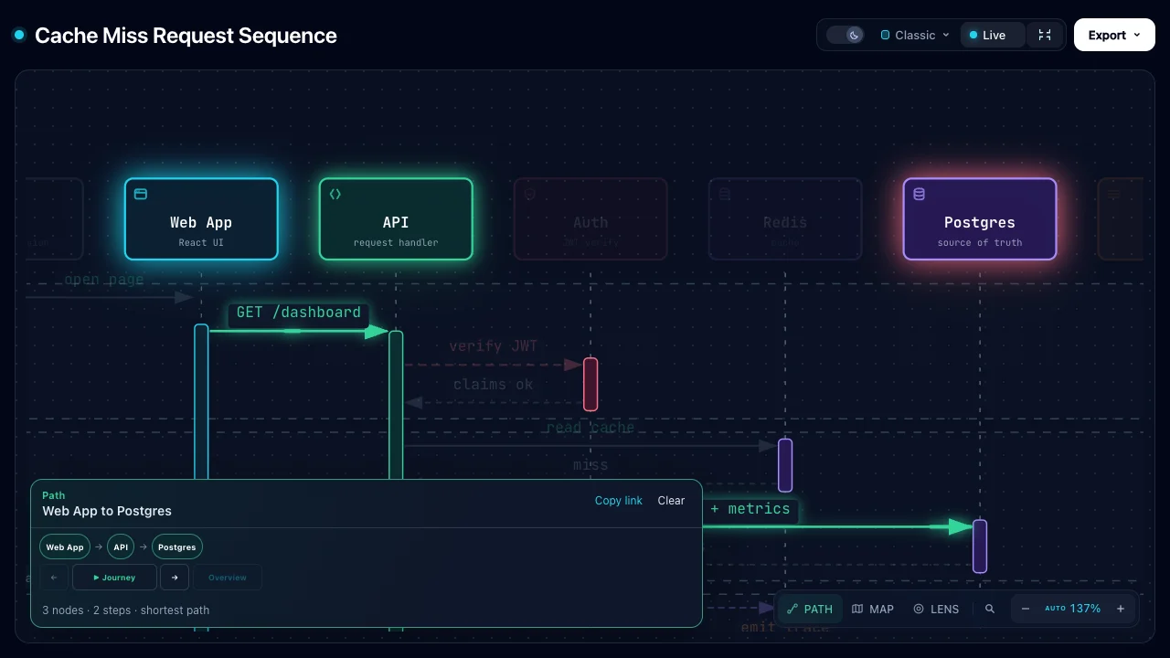Select the Web App node box
Viewport: 1170px width, 658px height.
tap(201, 219)
